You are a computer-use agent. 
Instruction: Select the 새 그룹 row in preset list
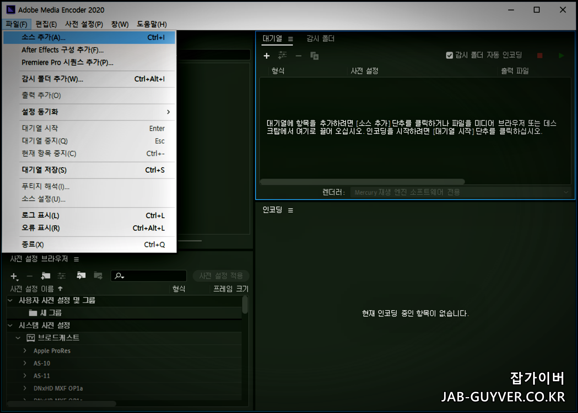(x=124, y=313)
